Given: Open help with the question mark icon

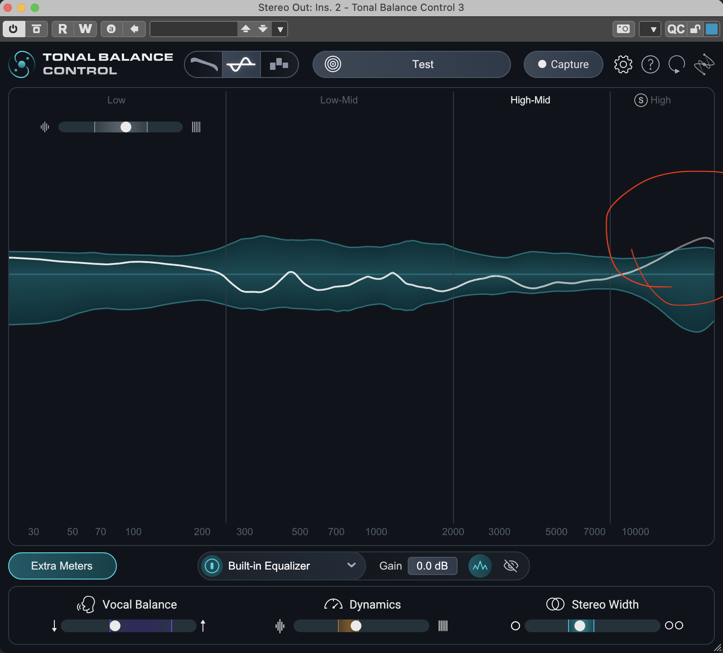Looking at the screenshot, I should tap(651, 64).
